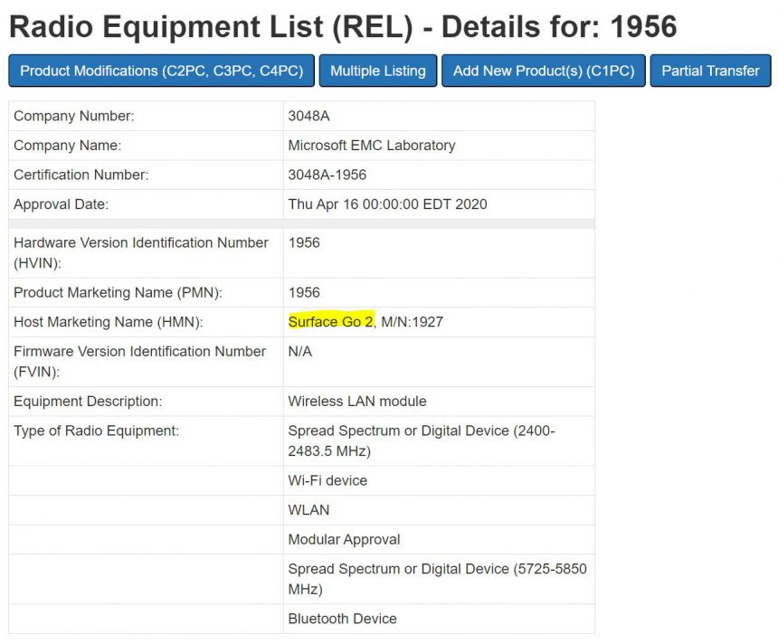Select 'Spread Spectrum or Digital Device (2400-2483.5 MHz)'
Screen dimensions: 778x644
422,440
